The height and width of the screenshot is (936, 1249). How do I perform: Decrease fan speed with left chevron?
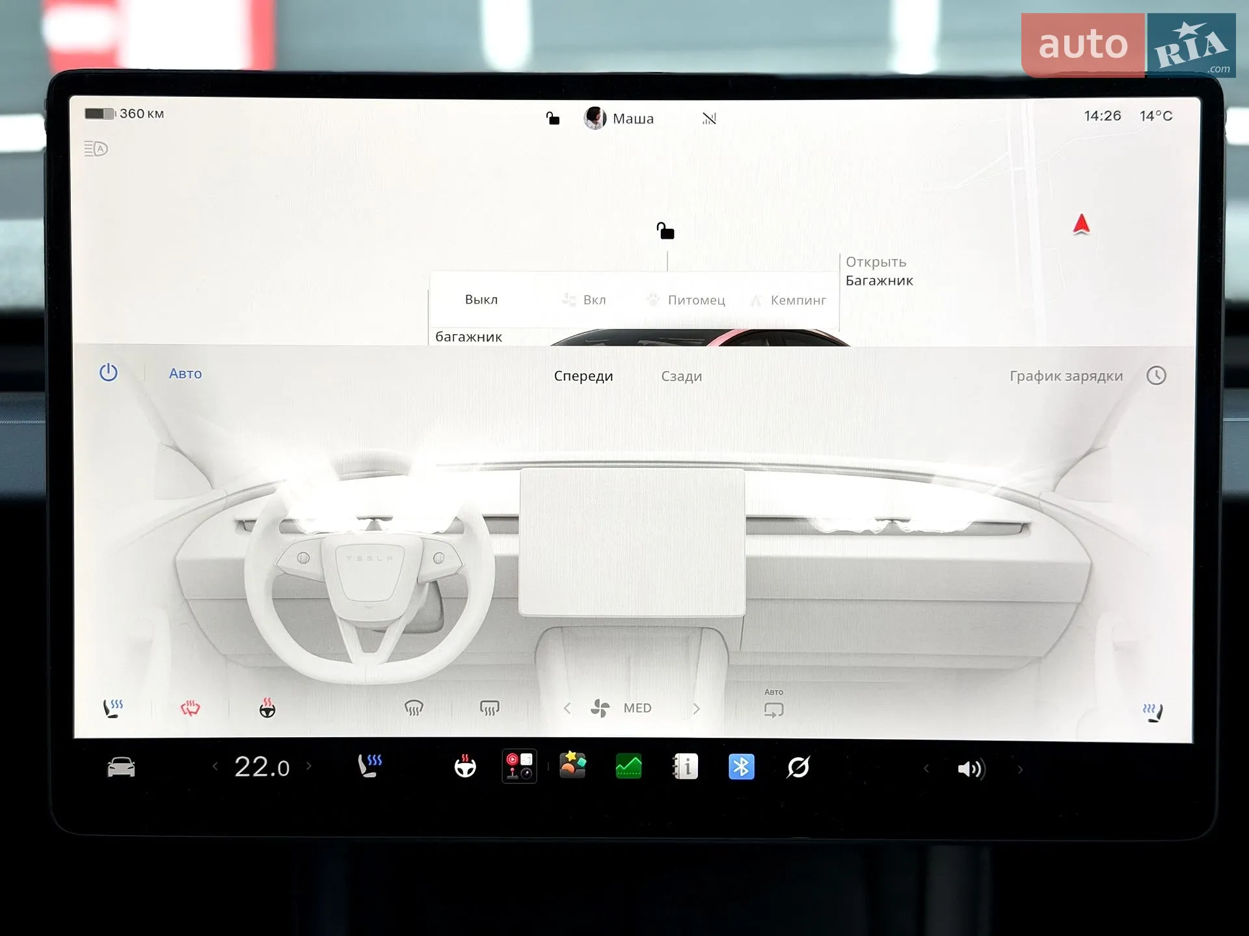tap(567, 708)
